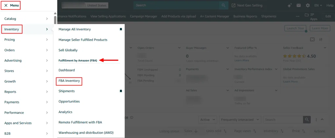Open Warehousing and distribution (AWD)
Image resolution: width=335 pixels, height=138 pixels.
86,133
